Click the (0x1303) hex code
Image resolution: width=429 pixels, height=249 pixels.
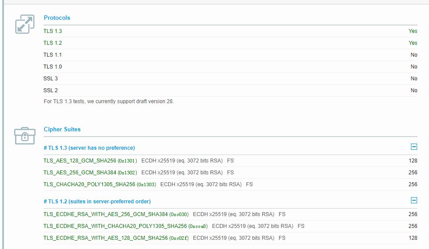[x=147, y=184]
